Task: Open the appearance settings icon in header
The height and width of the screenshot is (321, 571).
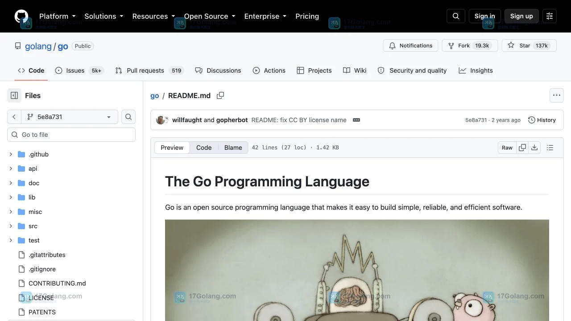Action: pos(550,16)
